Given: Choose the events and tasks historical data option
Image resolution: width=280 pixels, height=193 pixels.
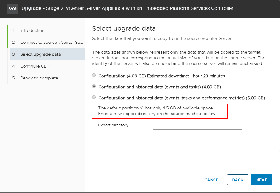Looking at the screenshot, I should pos(94,86).
